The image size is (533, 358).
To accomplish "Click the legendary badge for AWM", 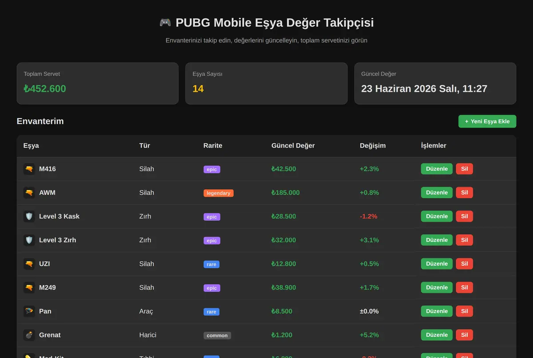I will 219,193.
